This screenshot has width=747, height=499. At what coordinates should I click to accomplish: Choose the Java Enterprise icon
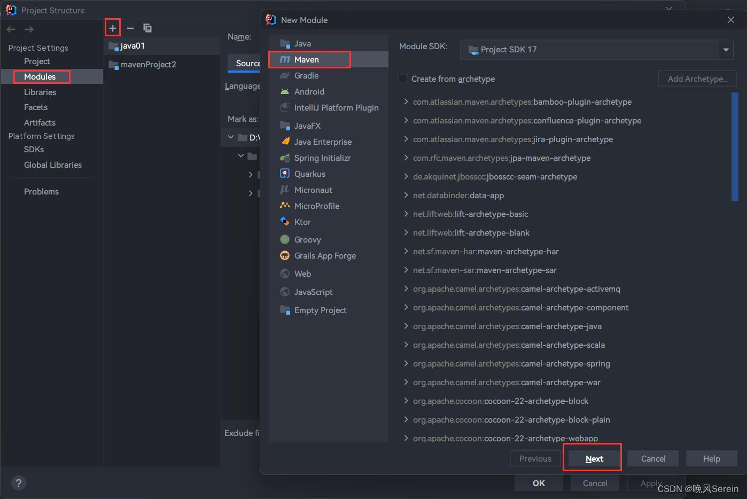click(285, 142)
